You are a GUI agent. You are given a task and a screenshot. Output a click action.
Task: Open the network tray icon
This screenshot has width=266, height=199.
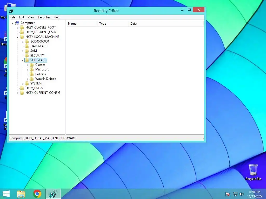(235, 194)
